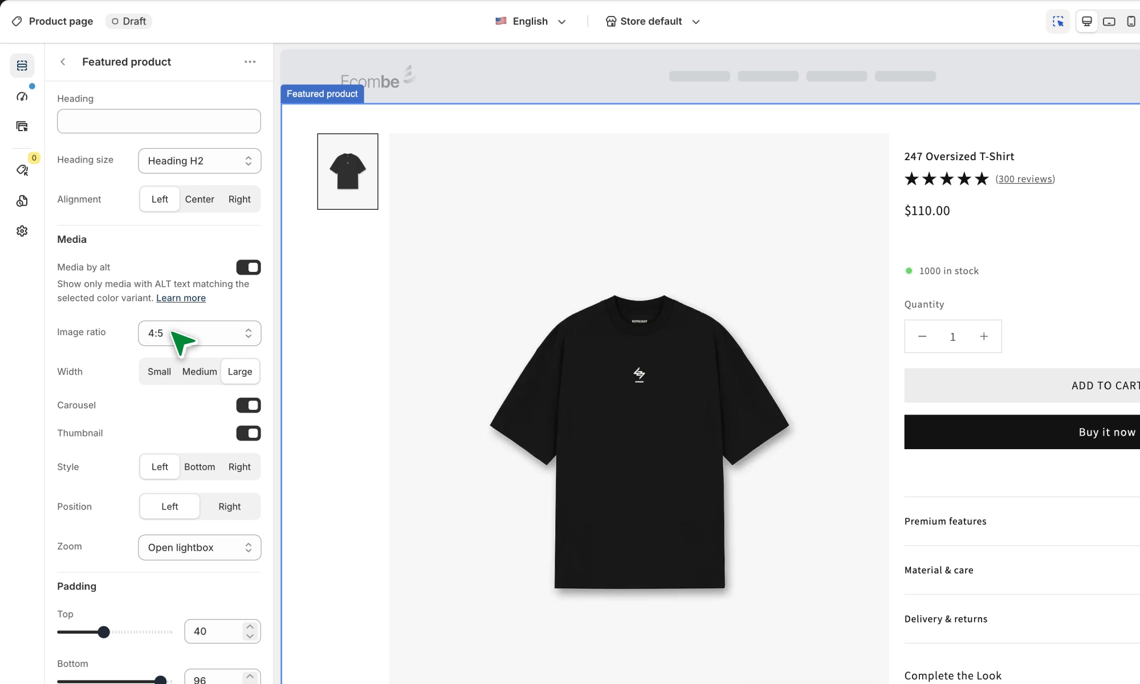Open the Sections icon in left sidebar
The height and width of the screenshot is (684, 1140).
pos(22,66)
